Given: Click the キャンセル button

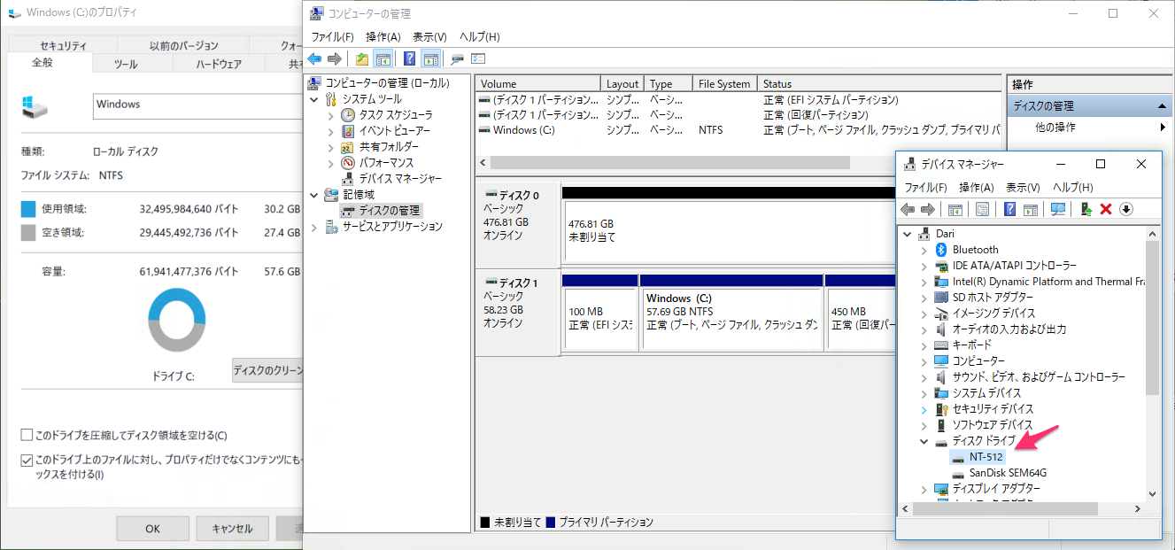Looking at the screenshot, I should 232,529.
